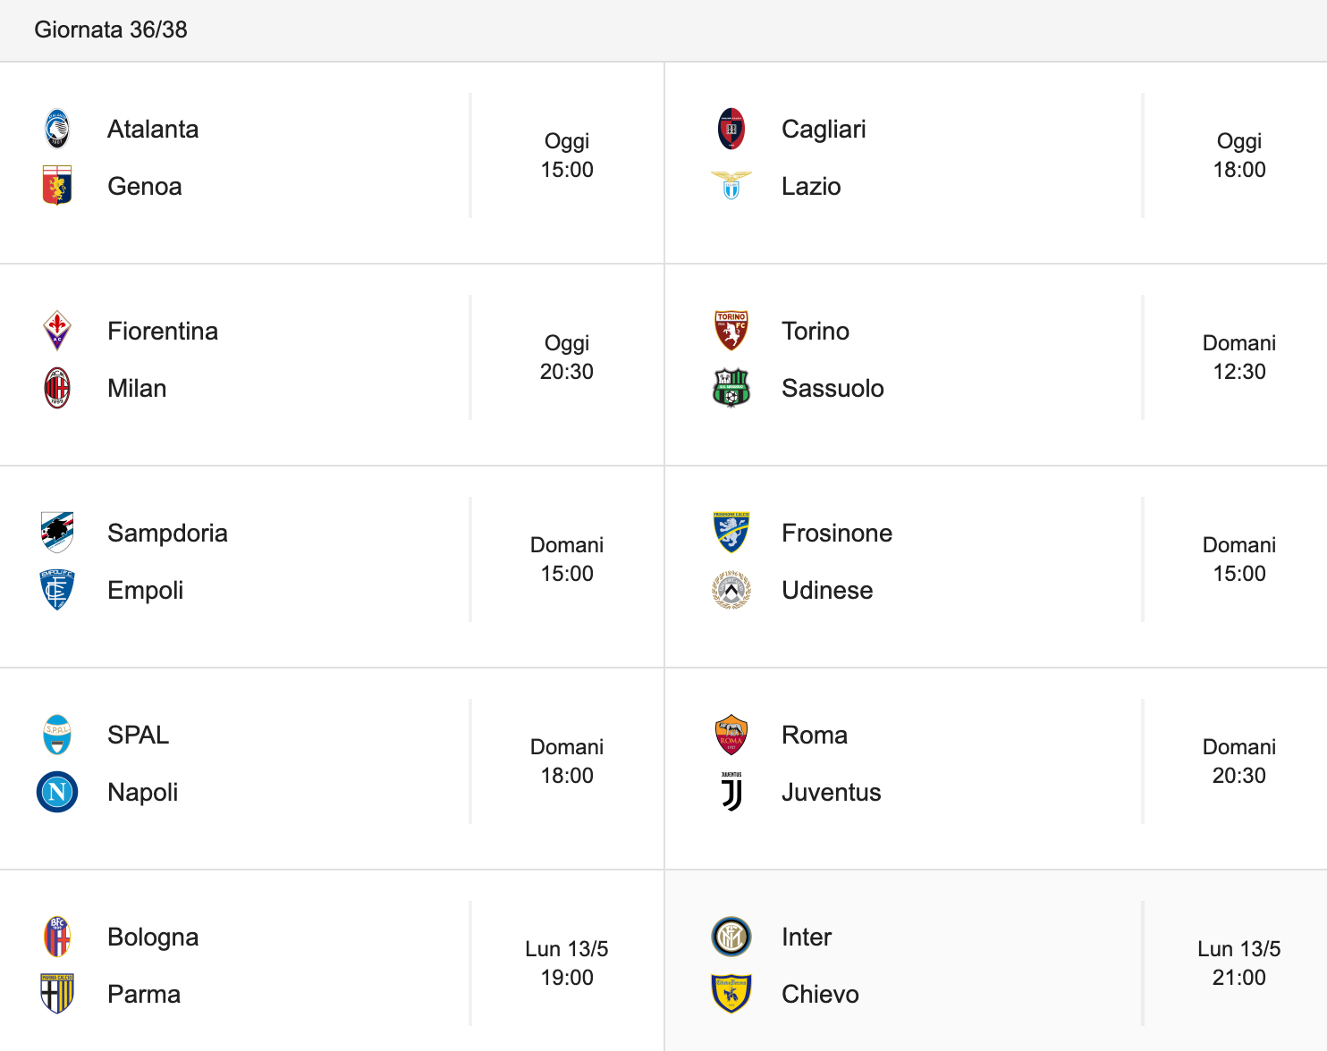Click the Atalanta team crest
The width and height of the screenshot is (1327, 1051).
pos(57,129)
